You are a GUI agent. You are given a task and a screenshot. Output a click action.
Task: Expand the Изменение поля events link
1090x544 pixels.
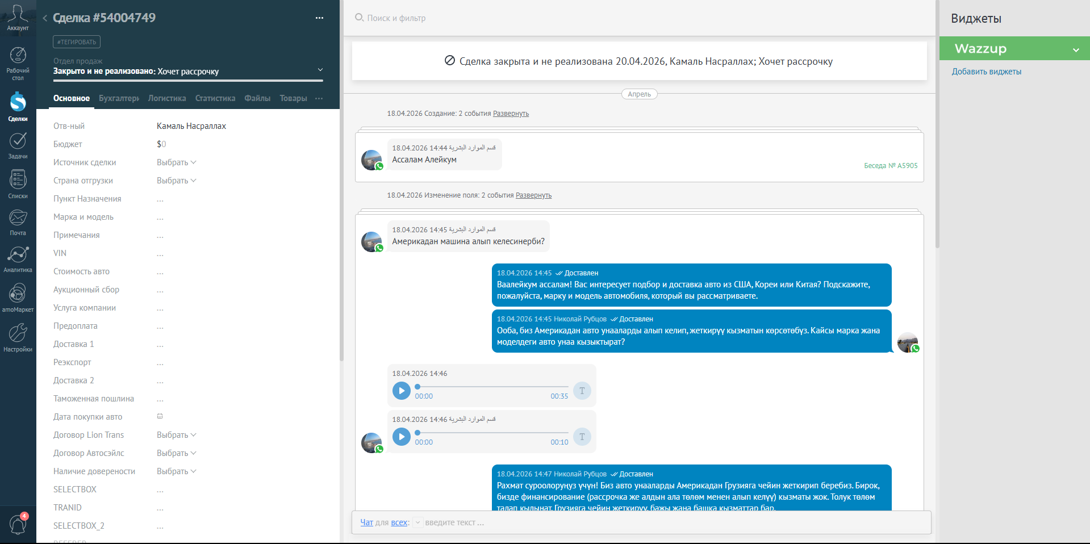(533, 195)
